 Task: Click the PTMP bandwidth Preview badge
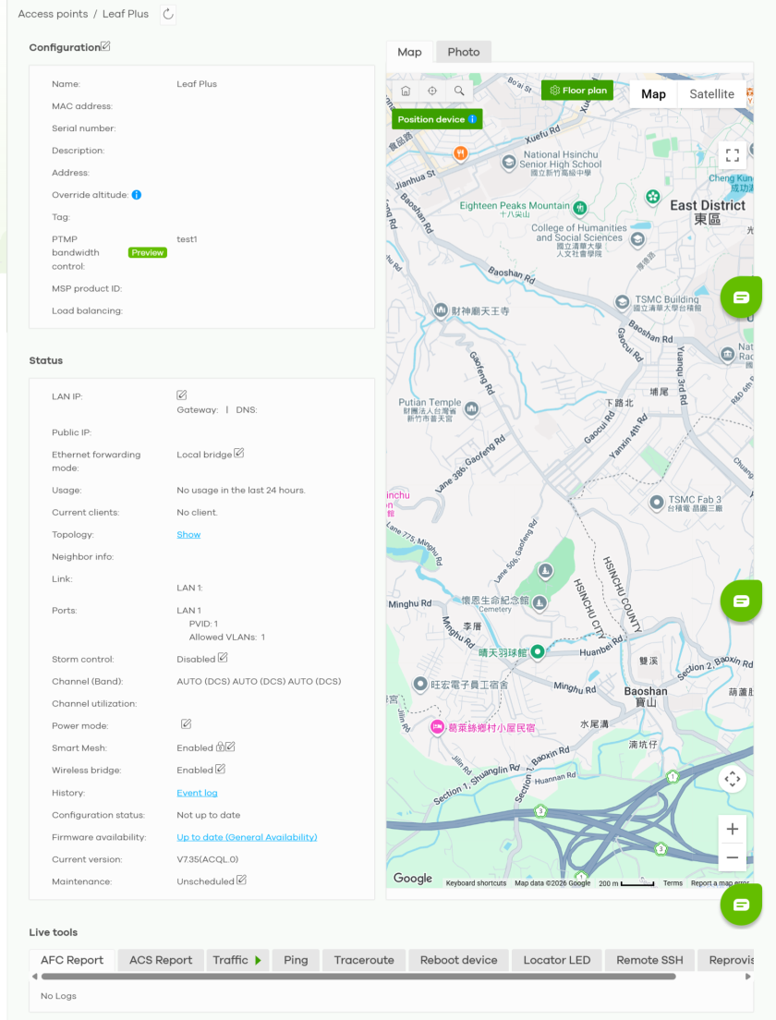148,252
